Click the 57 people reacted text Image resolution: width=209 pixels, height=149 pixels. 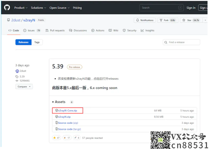(x=92, y=138)
